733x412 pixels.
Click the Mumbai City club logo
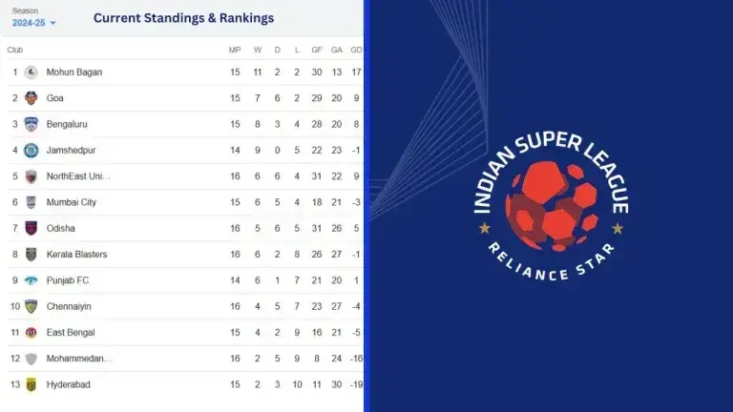point(31,202)
